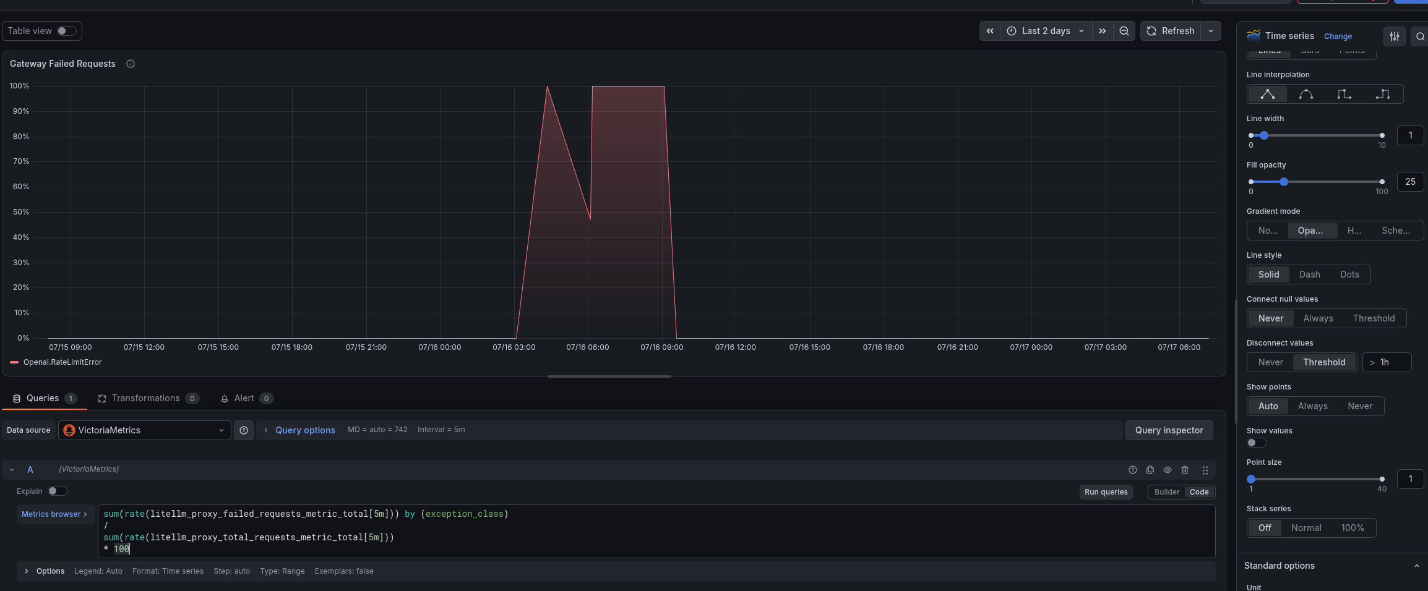Set Connect null values to Always
The height and width of the screenshot is (591, 1428).
[x=1318, y=318]
